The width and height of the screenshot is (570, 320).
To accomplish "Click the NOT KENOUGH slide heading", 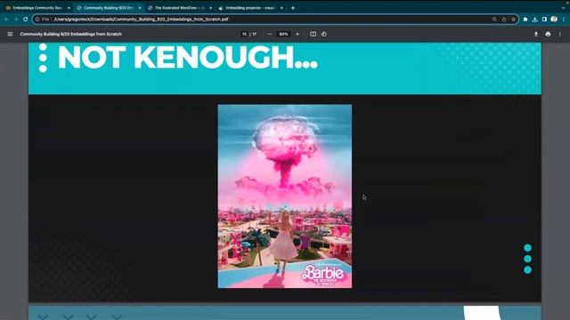I will click(x=188, y=57).
